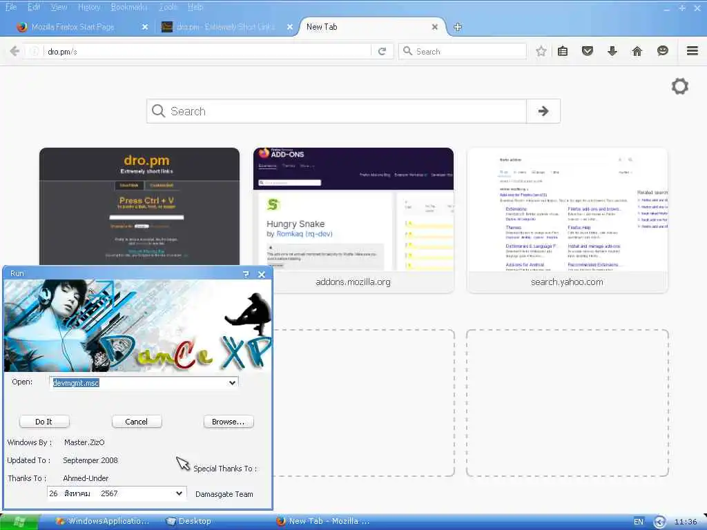Image resolution: width=707 pixels, height=530 pixels.
Task: Click the Browse... button
Action: pos(229,422)
